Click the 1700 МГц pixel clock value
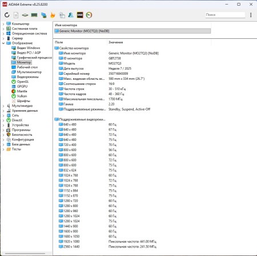This screenshot has height=256, width=257. pyautogui.click(x=115, y=99)
